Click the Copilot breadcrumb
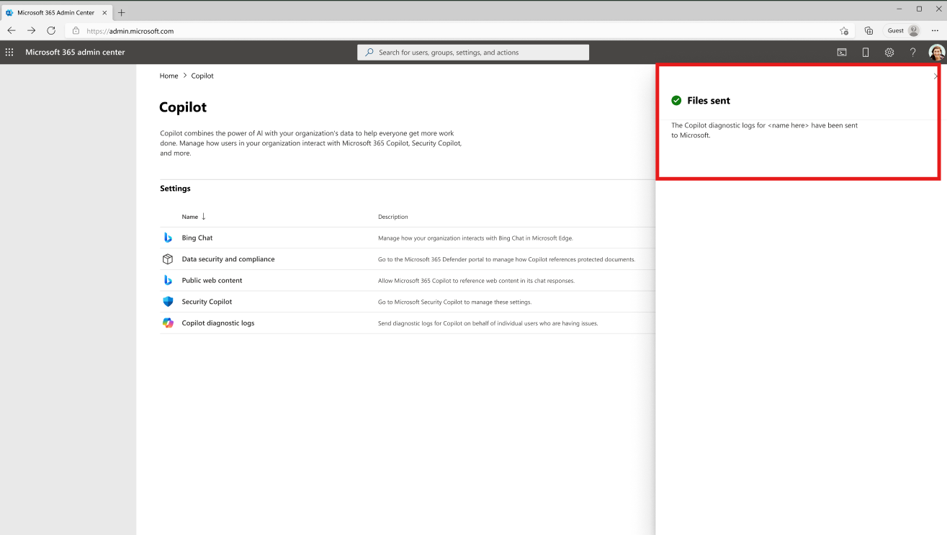 pos(202,76)
